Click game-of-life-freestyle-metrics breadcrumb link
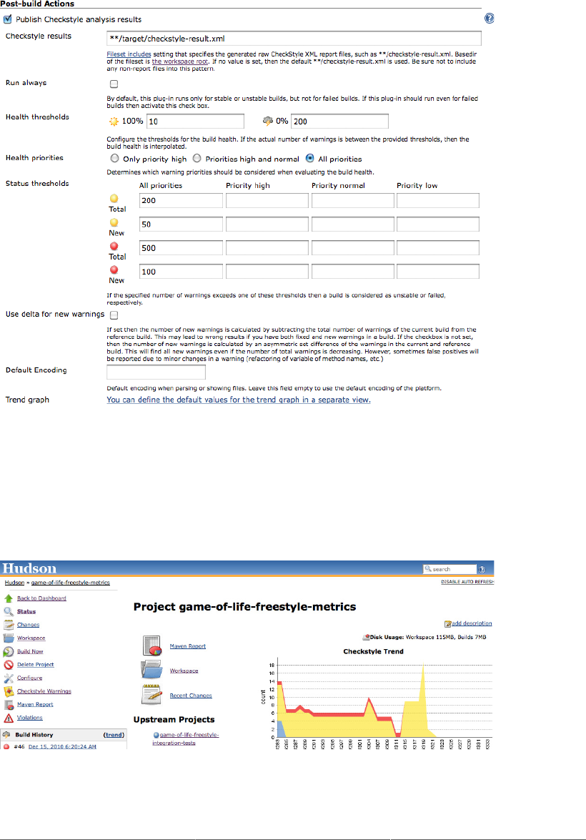Image resolution: width=586 pixels, height=840 pixels. coord(70,583)
